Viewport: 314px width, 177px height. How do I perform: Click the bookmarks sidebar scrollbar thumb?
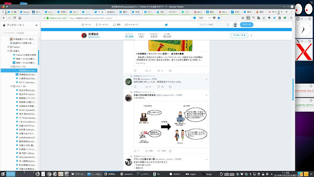(x=38, y=58)
